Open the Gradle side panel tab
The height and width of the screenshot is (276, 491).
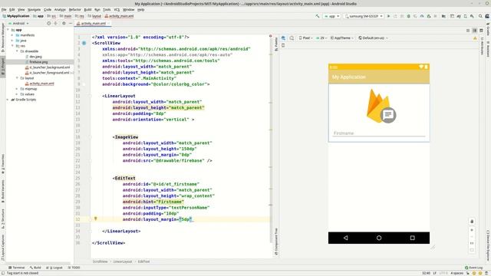click(488, 29)
